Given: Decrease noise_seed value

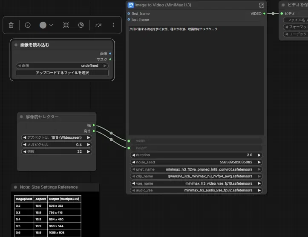Looking at the screenshot, I should [134, 162].
